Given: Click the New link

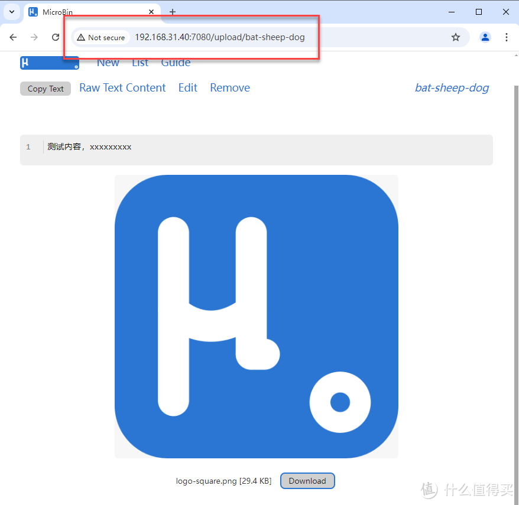Looking at the screenshot, I should pos(108,62).
